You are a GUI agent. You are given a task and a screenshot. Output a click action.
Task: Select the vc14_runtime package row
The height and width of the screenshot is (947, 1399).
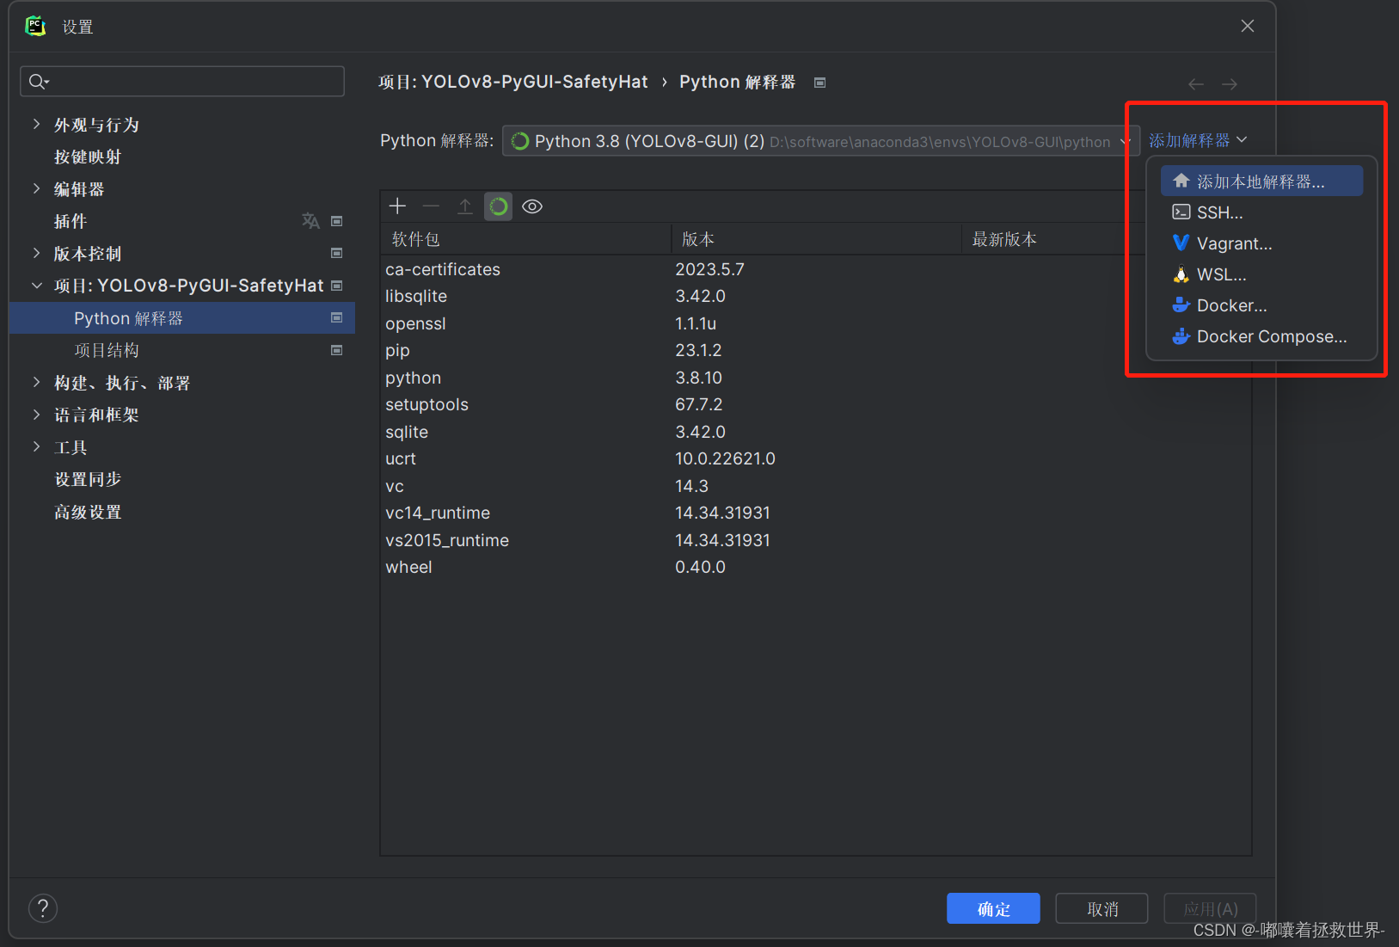pos(815,513)
